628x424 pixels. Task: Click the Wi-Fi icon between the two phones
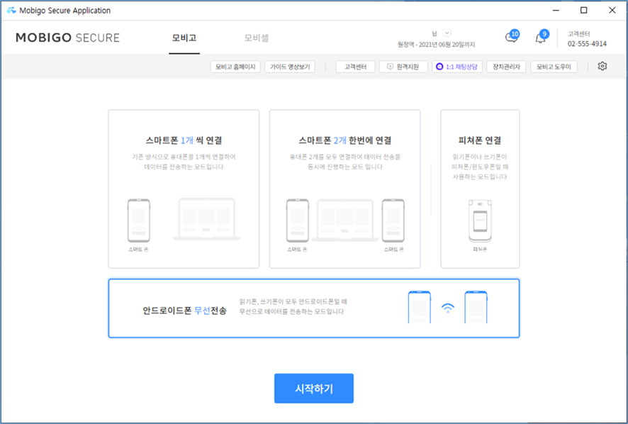pyautogui.click(x=447, y=308)
